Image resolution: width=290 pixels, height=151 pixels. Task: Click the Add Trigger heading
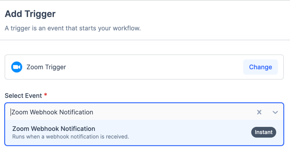pyautogui.click(x=30, y=14)
